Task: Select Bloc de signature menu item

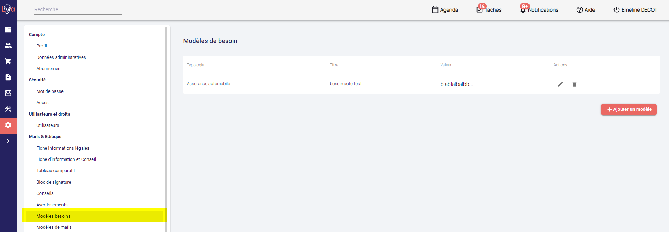Action: point(54,182)
